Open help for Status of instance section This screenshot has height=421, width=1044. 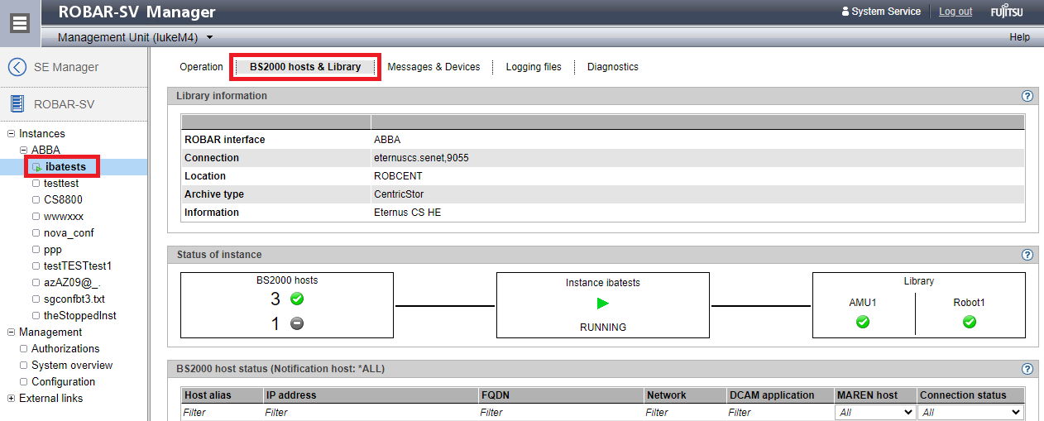pos(1027,255)
